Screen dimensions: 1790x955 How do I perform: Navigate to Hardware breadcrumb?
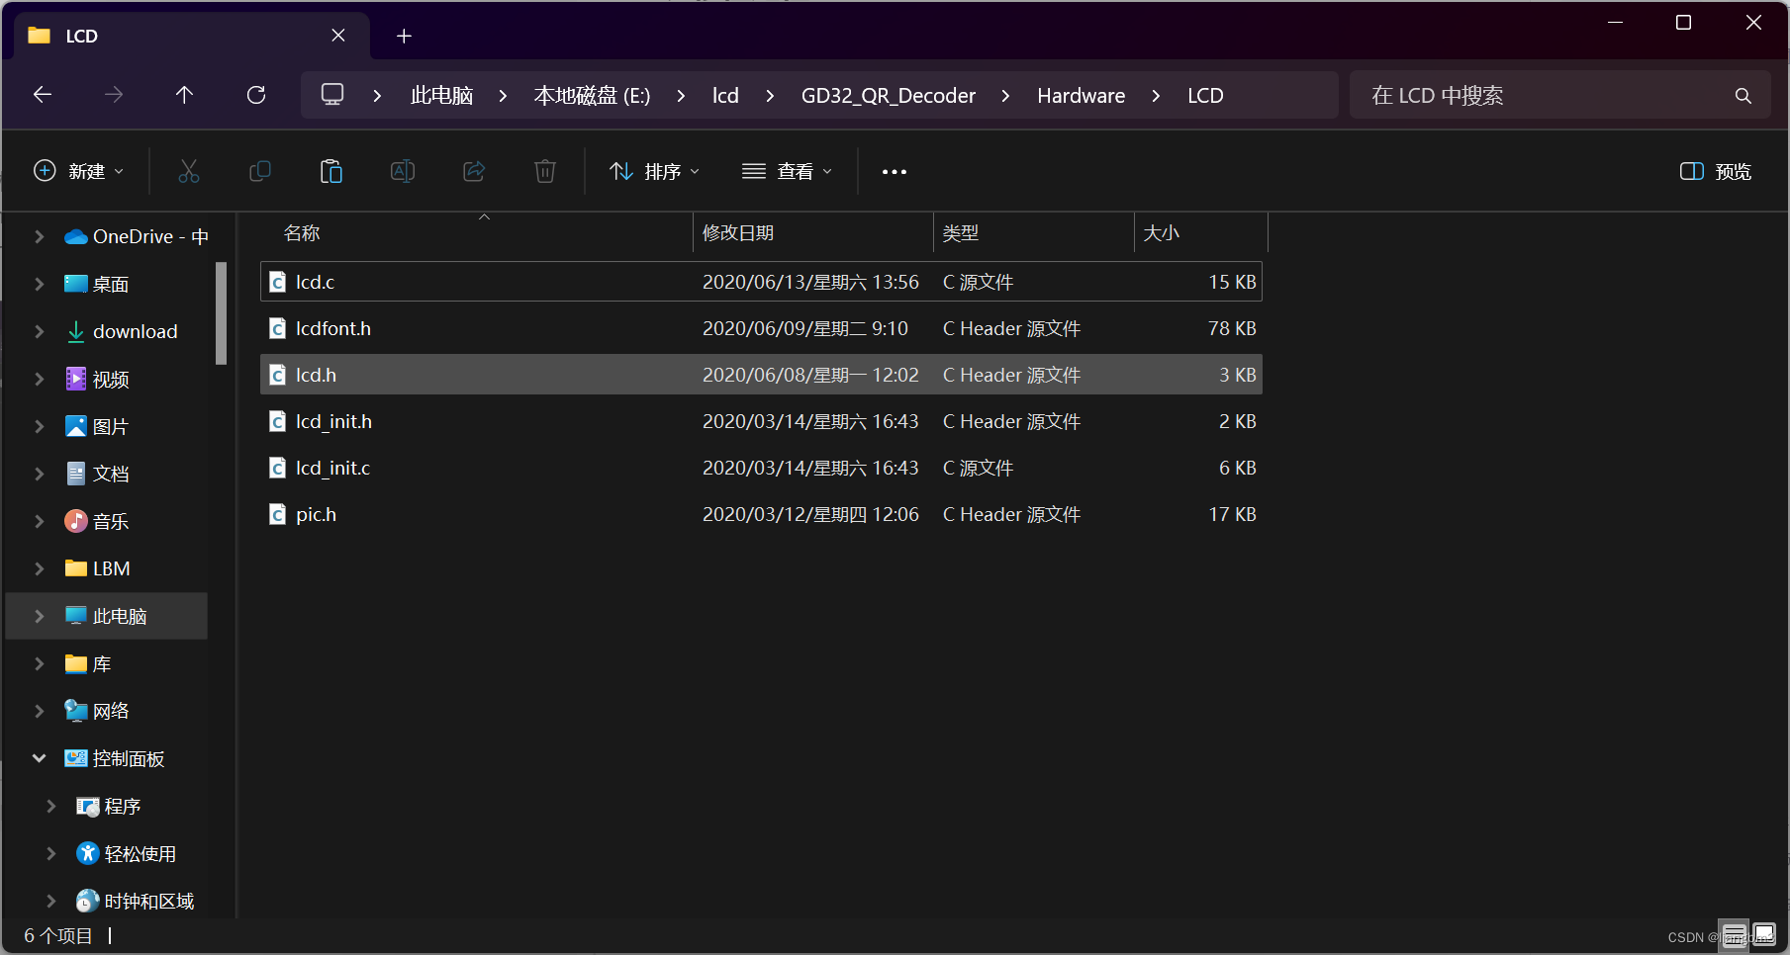pos(1081,95)
